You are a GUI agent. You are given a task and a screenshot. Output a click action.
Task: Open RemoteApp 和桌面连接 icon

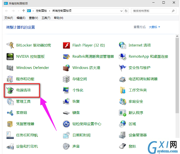[x=123, y=57]
